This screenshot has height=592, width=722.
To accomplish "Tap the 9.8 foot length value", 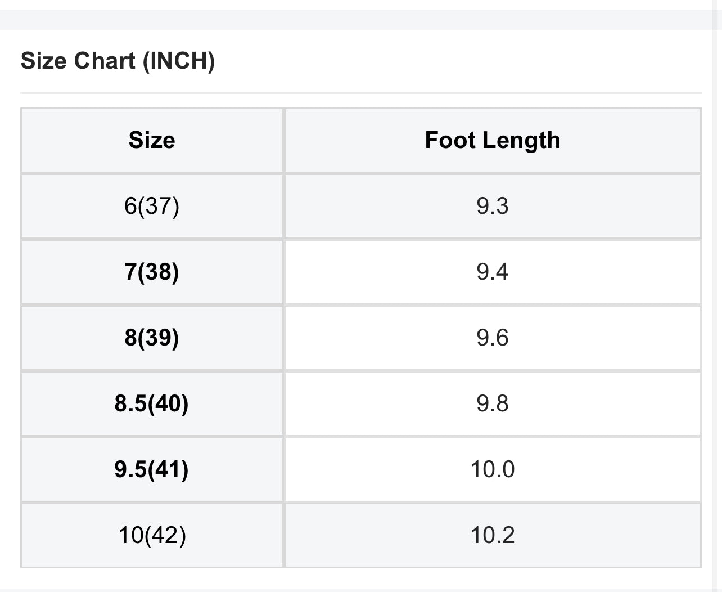I will coord(493,403).
